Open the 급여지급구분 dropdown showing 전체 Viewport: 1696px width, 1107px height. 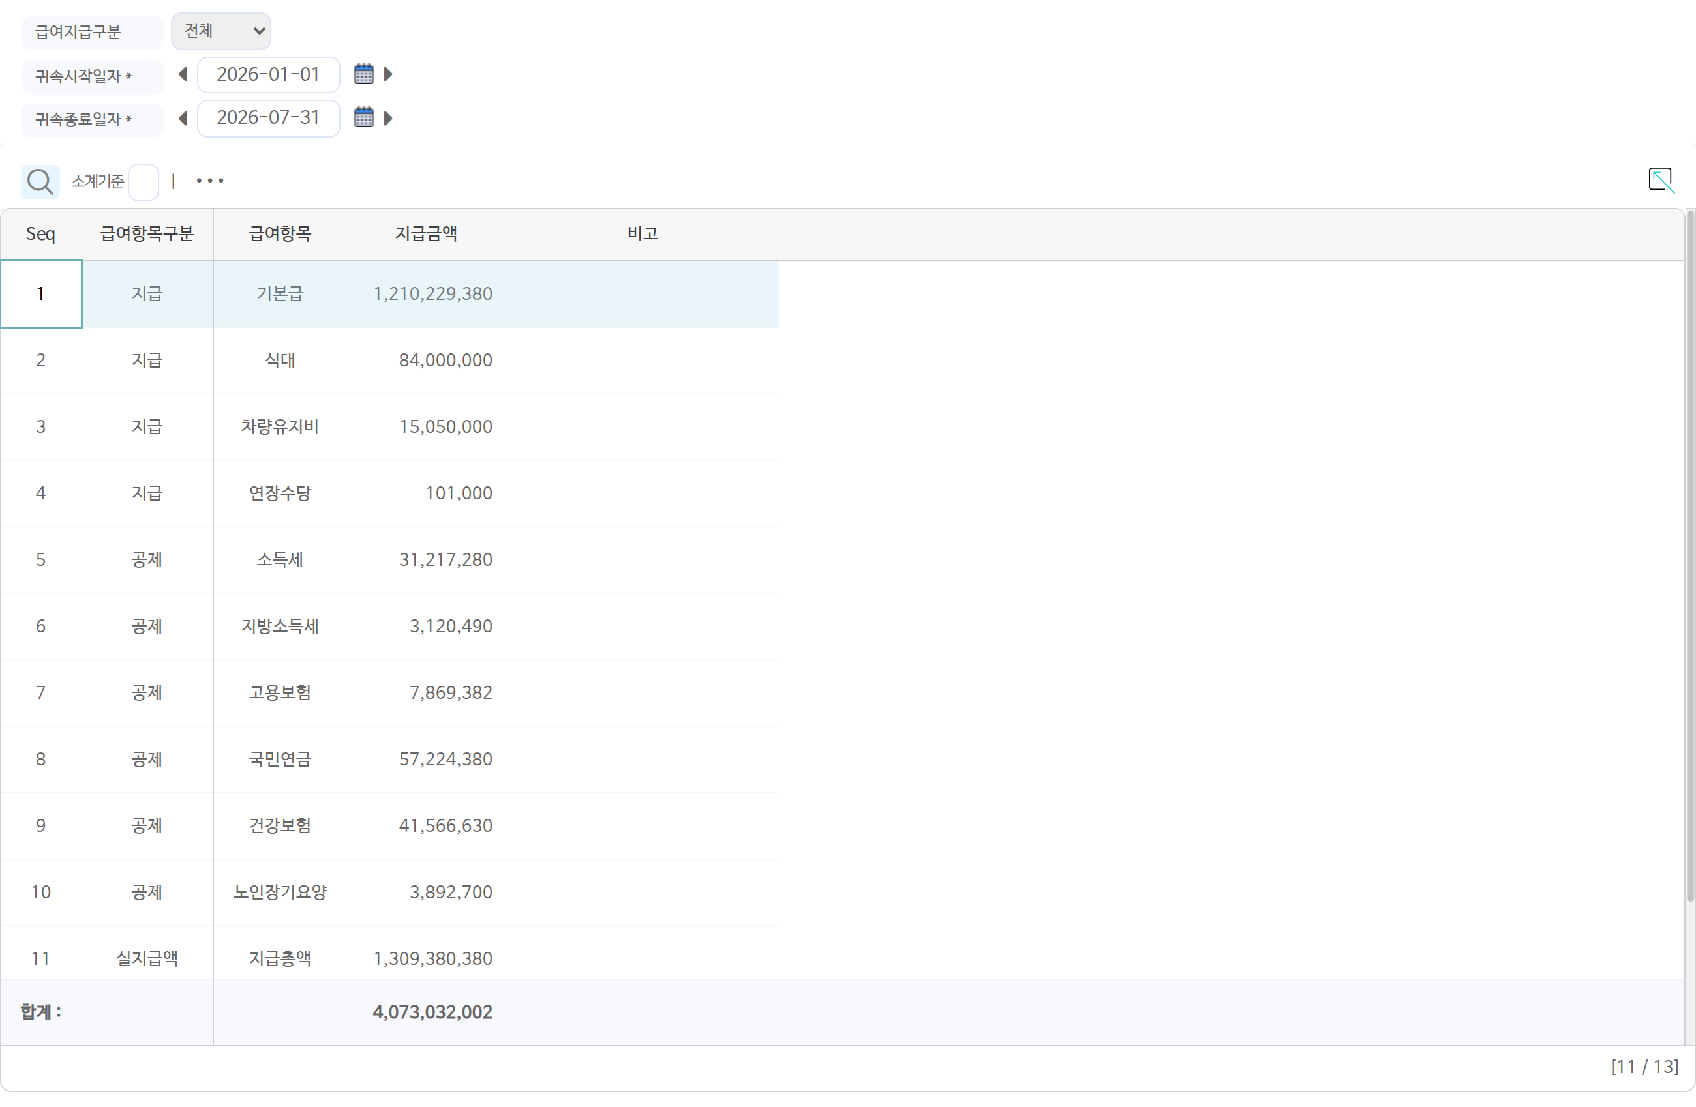(221, 31)
